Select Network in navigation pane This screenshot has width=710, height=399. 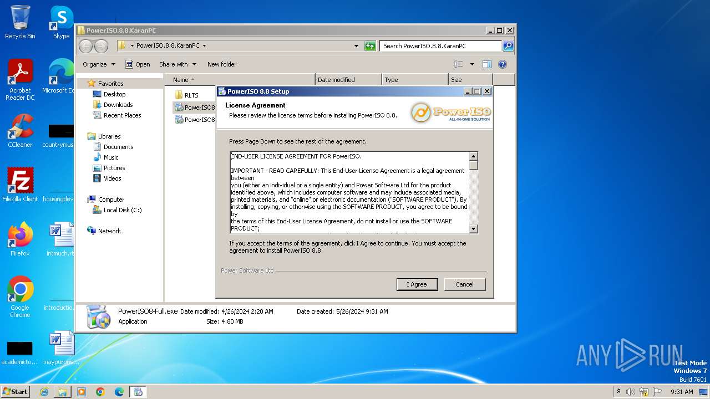tap(104, 231)
